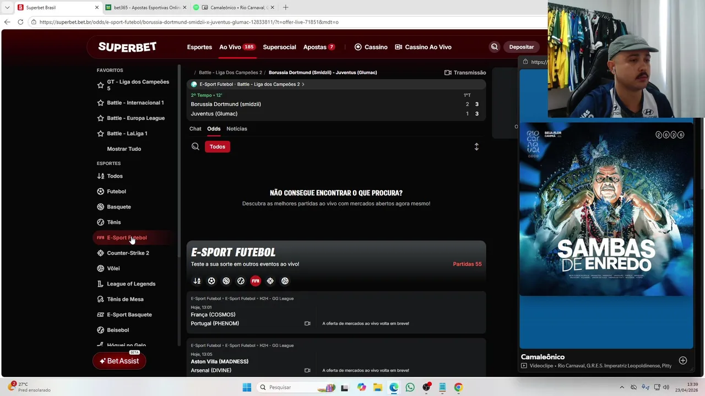Filter live events by Counter-Strike crosshair icon
The height and width of the screenshot is (396, 705).
(270, 280)
